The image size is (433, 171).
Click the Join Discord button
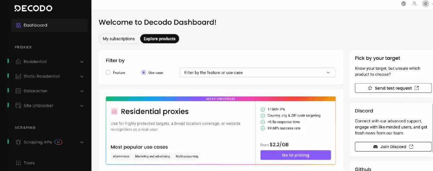(x=393, y=147)
